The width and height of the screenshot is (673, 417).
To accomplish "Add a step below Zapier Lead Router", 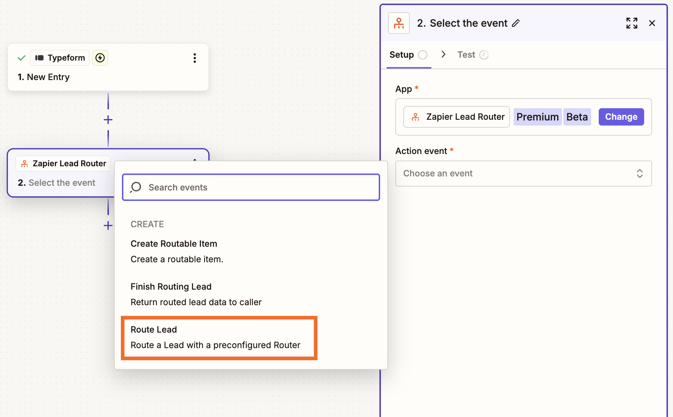I will 108,225.
